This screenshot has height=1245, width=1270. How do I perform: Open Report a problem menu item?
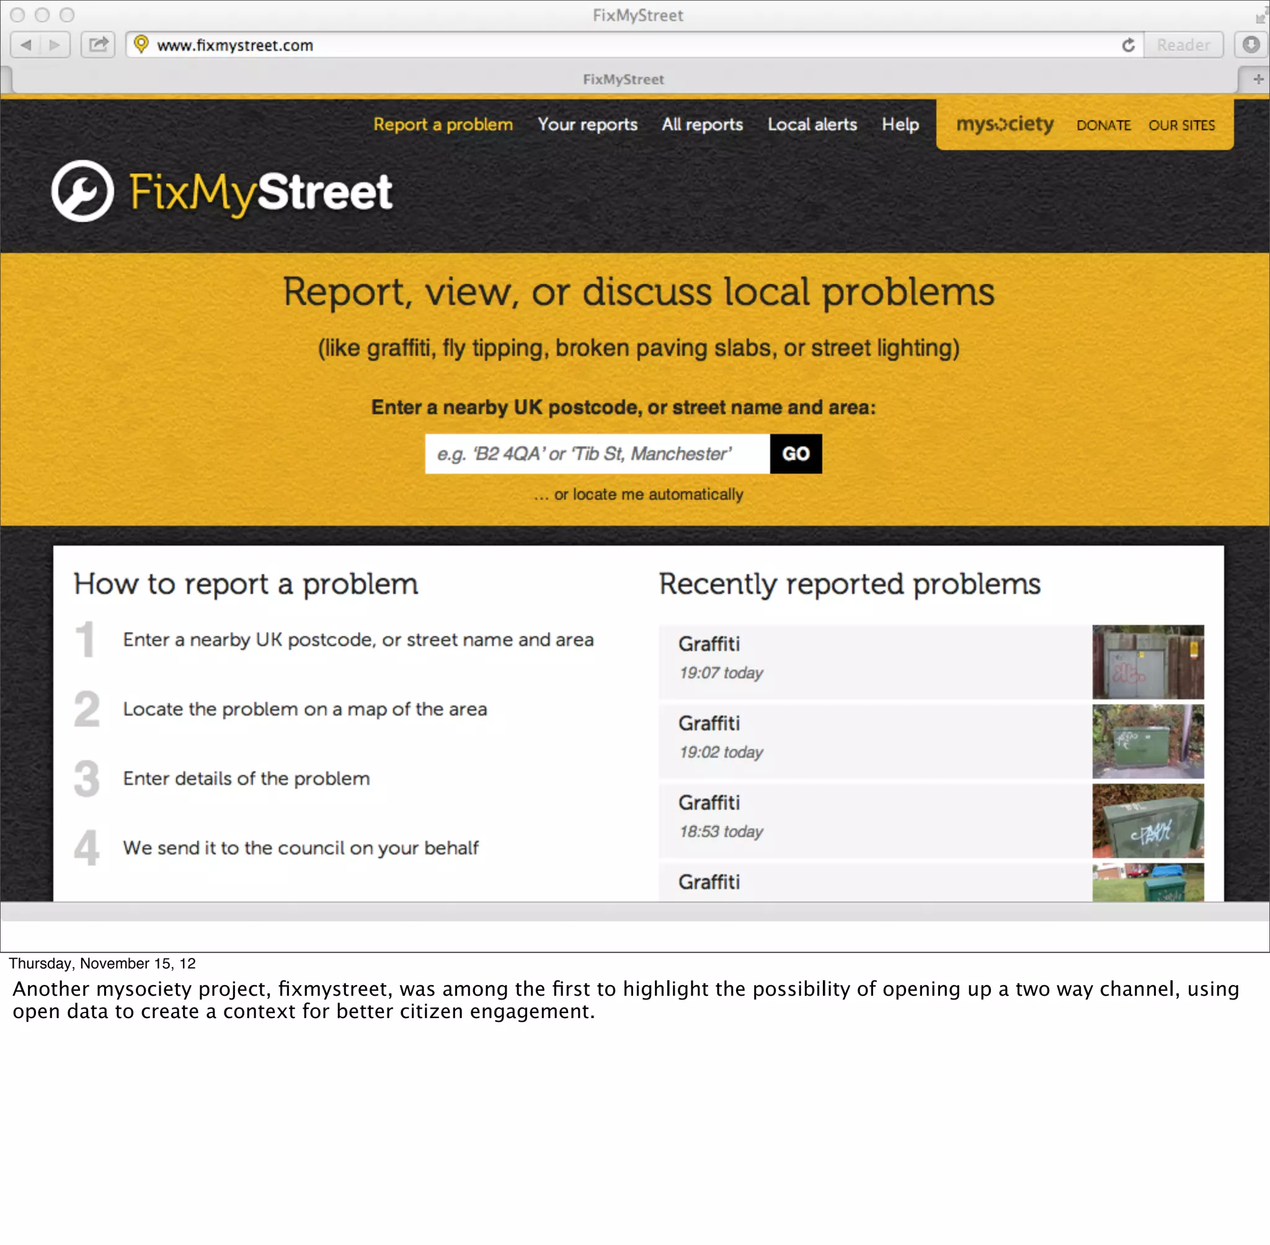443,124
